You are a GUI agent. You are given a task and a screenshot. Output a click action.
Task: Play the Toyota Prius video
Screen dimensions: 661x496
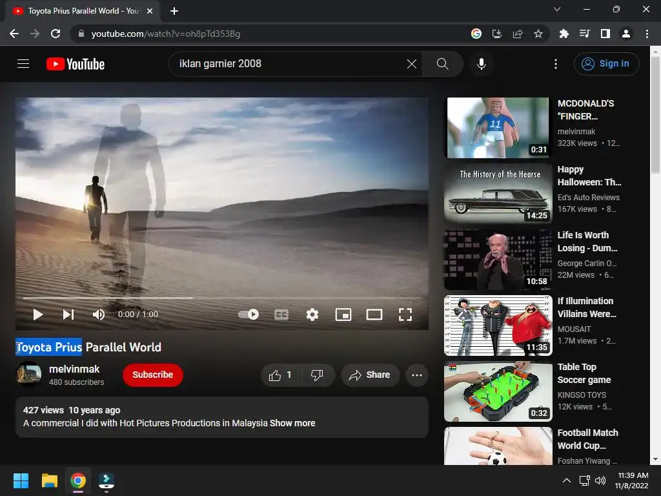click(x=38, y=315)
